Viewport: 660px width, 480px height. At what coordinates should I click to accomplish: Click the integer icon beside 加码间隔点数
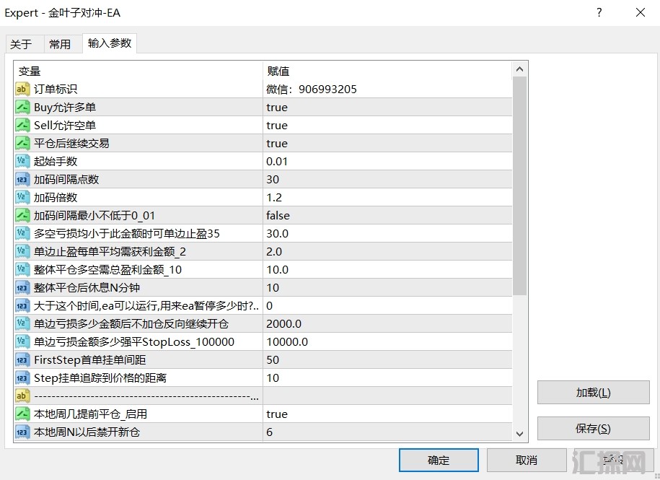point(22,179)
